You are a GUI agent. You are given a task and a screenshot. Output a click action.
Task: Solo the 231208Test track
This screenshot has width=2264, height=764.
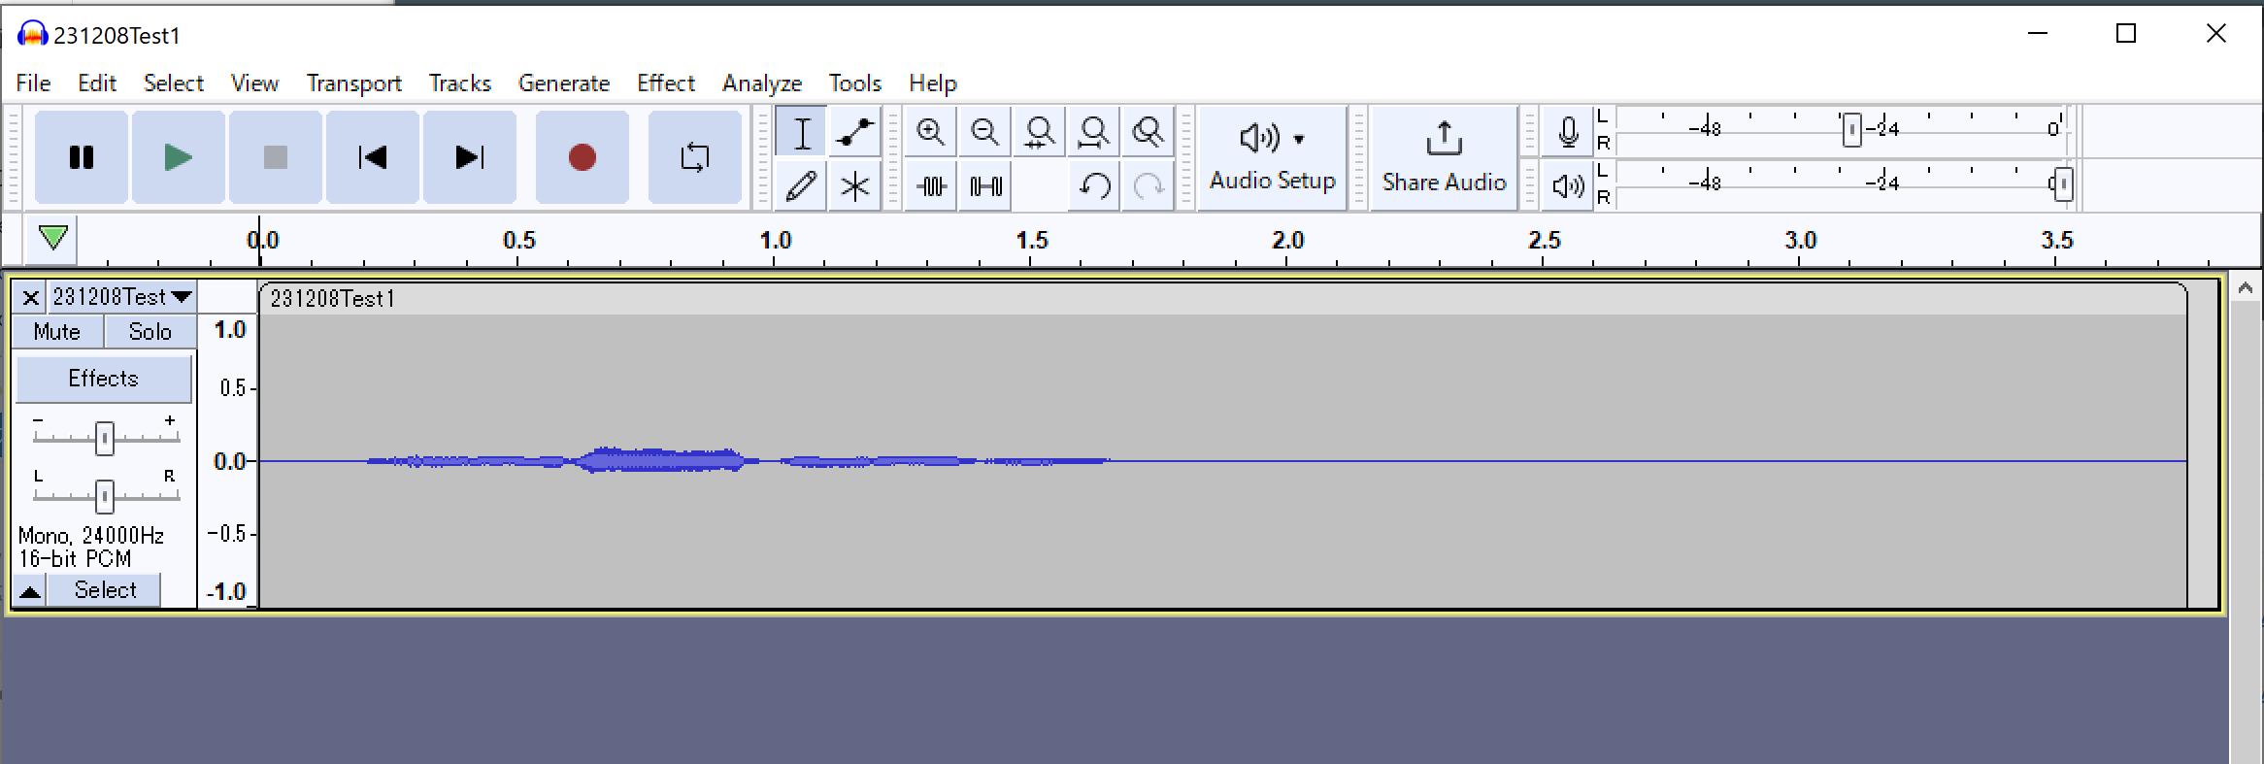tap(150, 332)
